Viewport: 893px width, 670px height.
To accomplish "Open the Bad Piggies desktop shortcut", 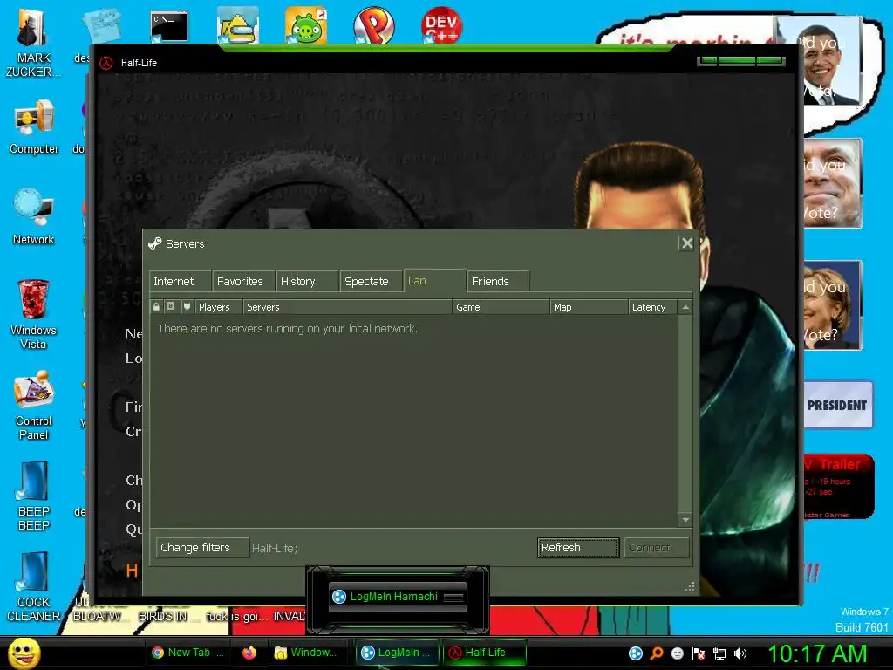I will tap(306, 25).
